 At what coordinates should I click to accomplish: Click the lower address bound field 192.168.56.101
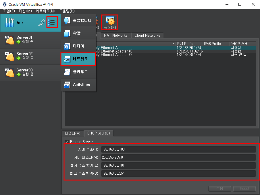[x=178, y=165]
